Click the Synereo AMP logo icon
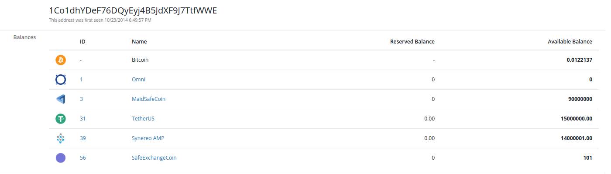This screenshot has width=611, height=174. [61, 138]
